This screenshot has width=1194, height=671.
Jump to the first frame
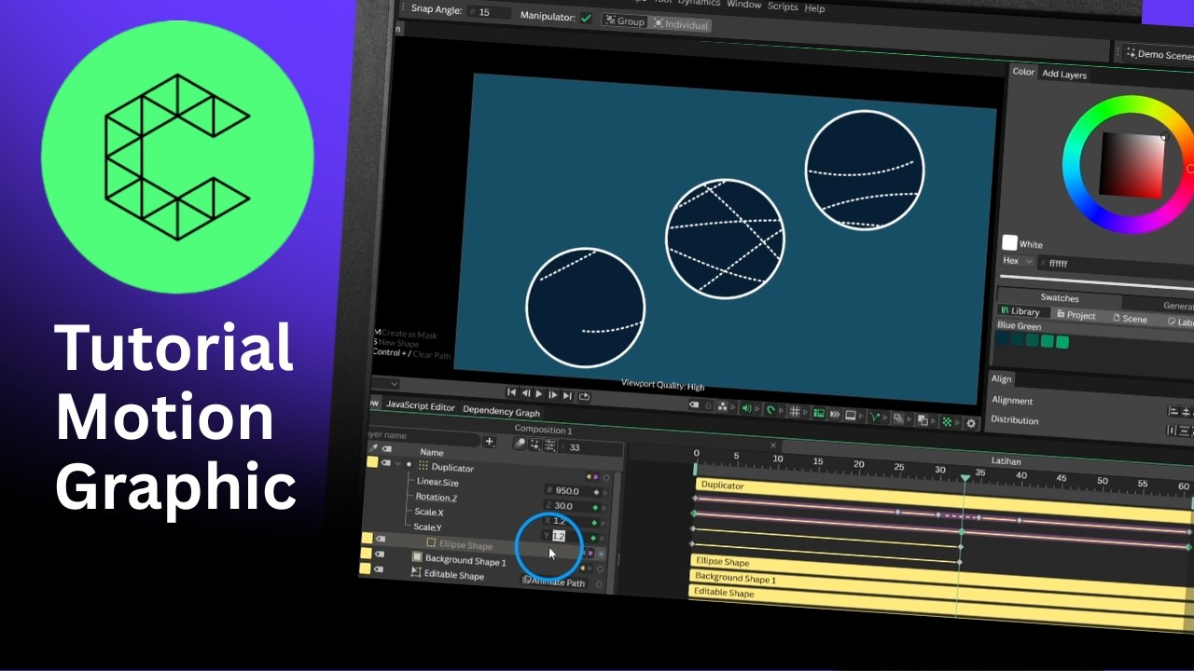[511, 393]
